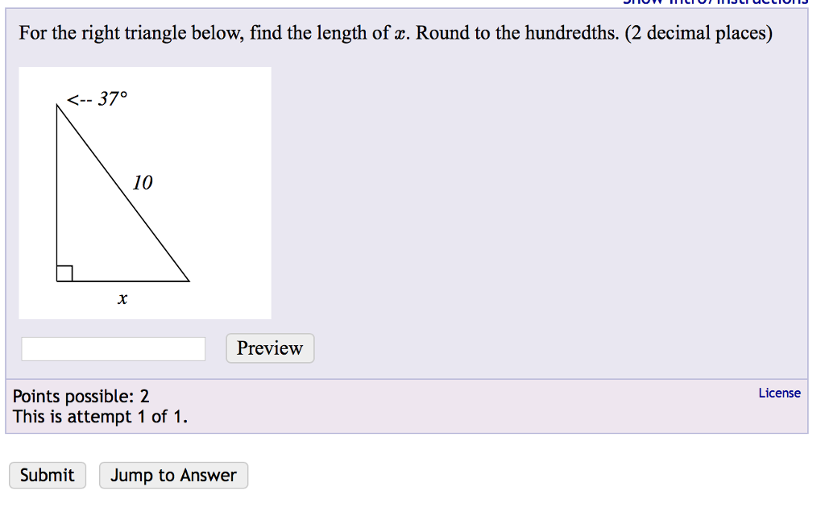Click the triangle diagram image
Screen dimensions: 825x516
tap(144, 192)
